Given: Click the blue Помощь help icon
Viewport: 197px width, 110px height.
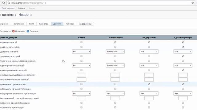Looking at the screenshot, I should [x=28, y=31].
